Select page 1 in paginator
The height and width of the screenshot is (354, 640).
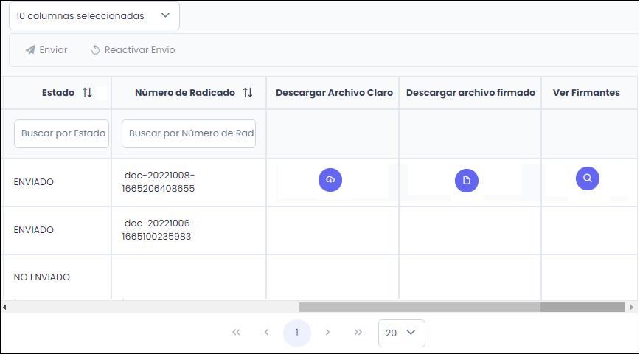point(297,333)
